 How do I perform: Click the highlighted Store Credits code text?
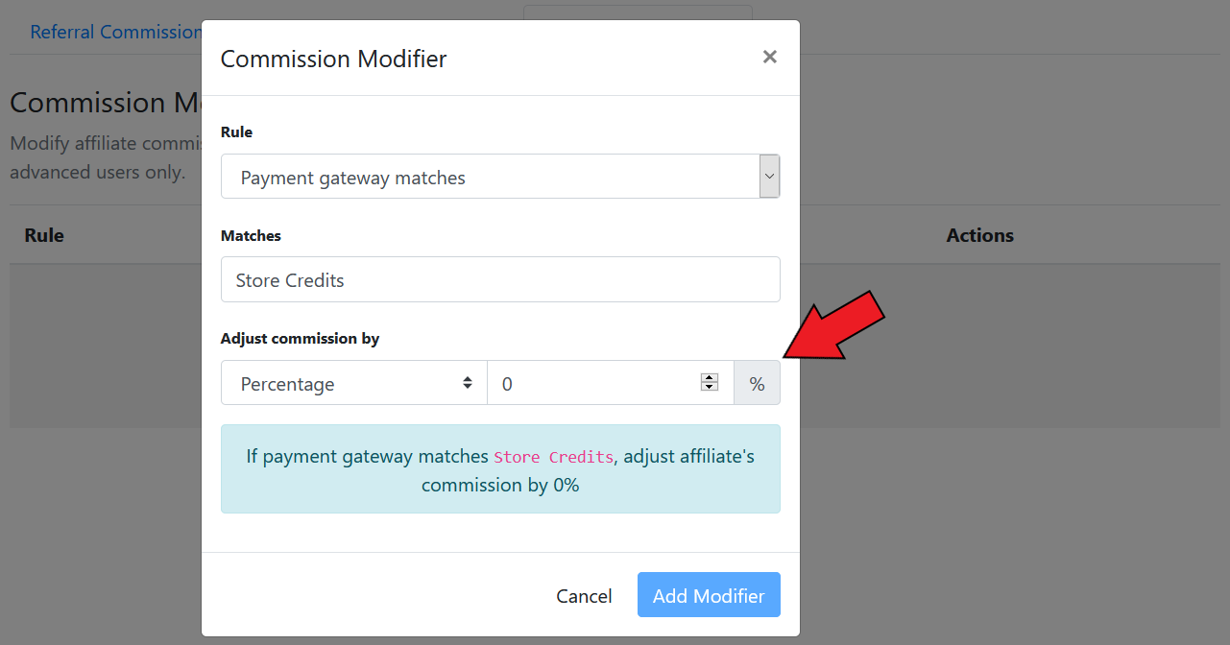click(553, 457)
